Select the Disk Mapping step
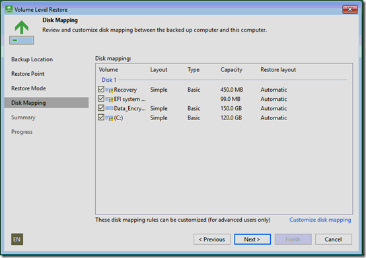 pyautogui.click(x=46, y=103)
